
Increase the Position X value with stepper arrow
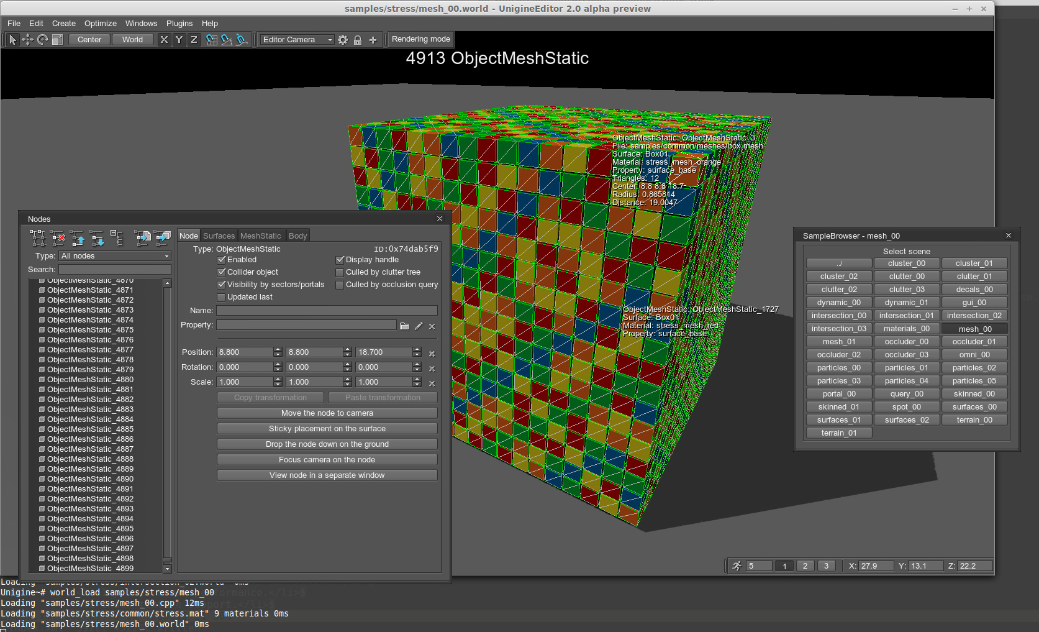pyautogui.click(x=278, y=349)
